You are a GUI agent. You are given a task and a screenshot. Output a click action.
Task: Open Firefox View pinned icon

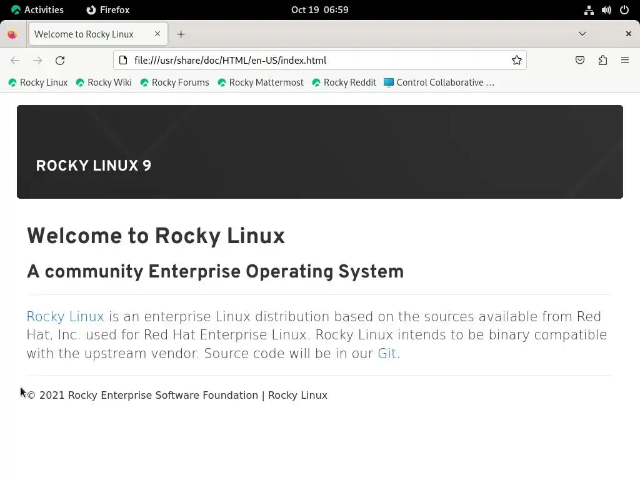pyautogui.click(x=12, y=34)
